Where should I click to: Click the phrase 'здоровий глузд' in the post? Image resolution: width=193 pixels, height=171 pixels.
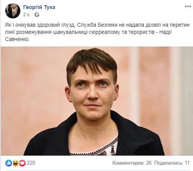pos(56,25)
